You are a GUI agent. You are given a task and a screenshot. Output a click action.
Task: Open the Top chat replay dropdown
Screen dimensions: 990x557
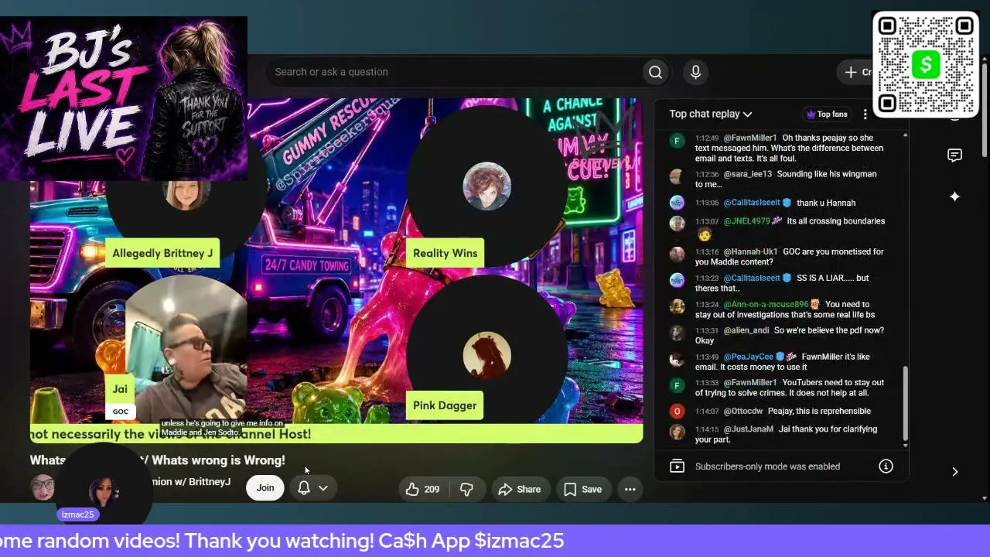coord(711,114)
